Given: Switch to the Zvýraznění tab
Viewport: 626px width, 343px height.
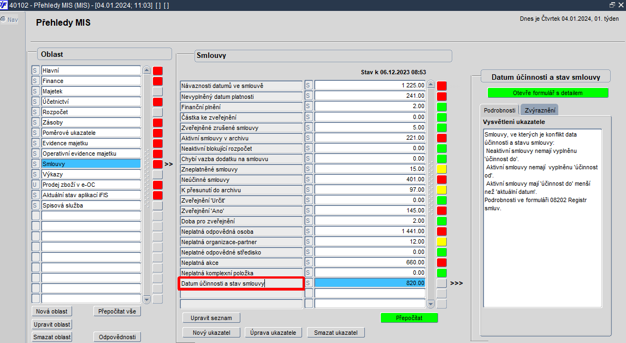Looking at the screenshot, I should 540,110.
